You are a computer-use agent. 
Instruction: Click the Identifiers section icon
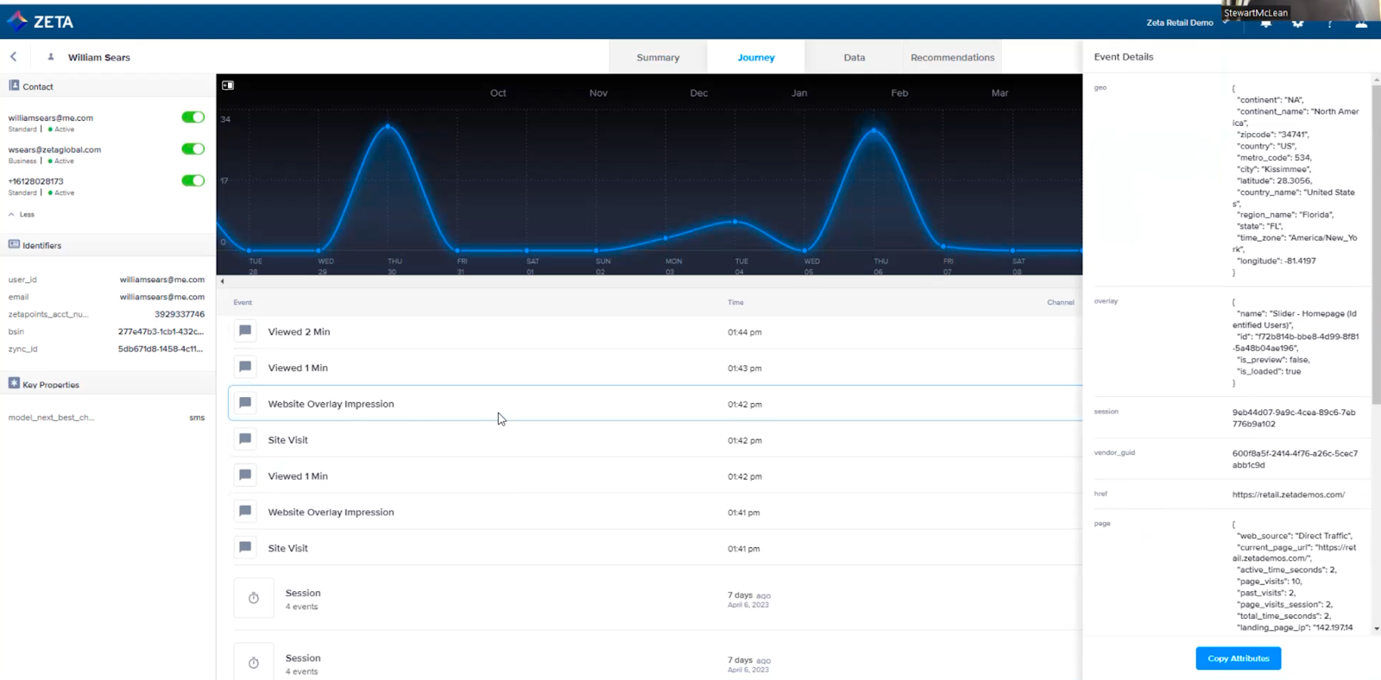point(14,244)
